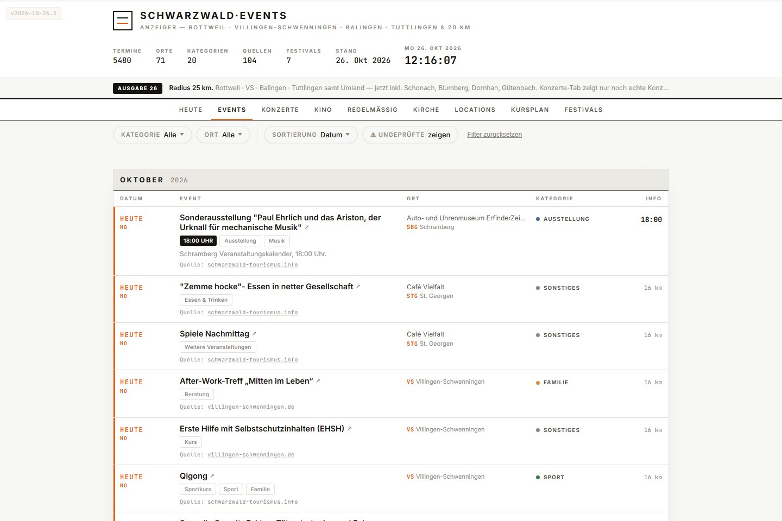Click the Weitere Veranstaltungen tag

(x=218, y=347)
